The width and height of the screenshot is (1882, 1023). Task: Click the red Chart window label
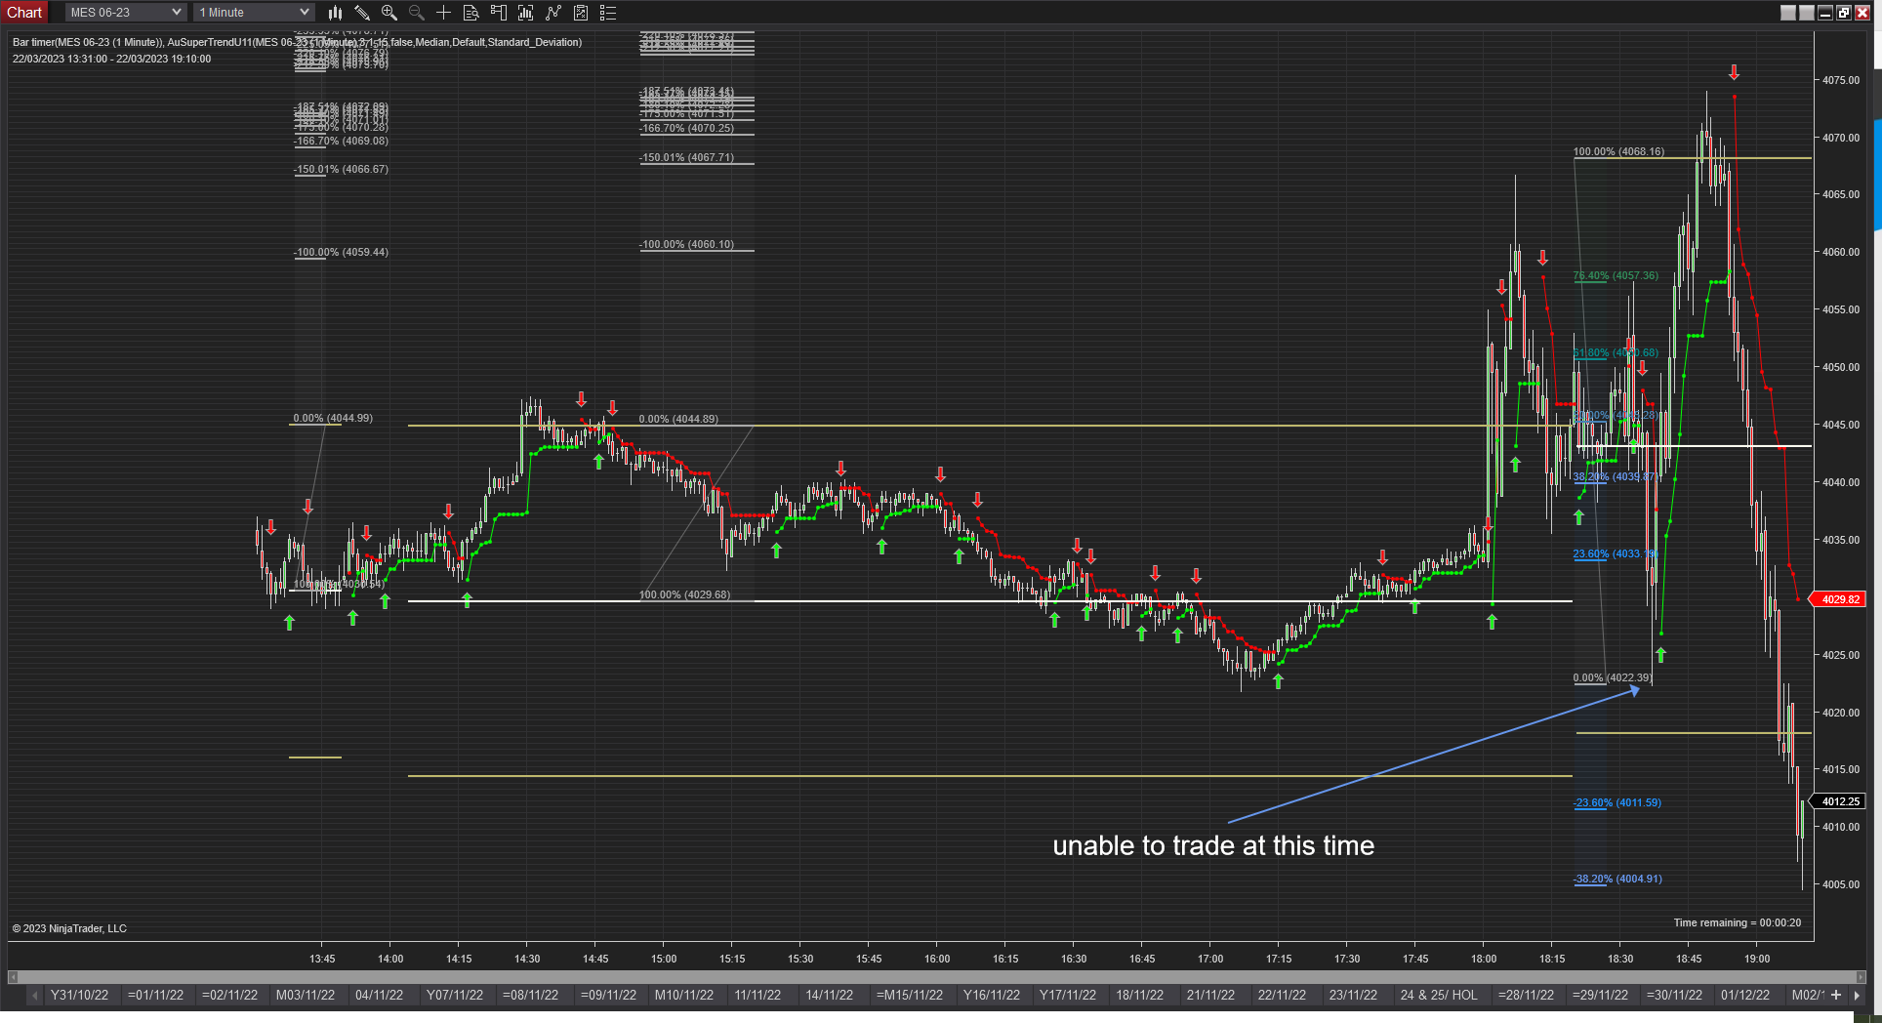24,13
